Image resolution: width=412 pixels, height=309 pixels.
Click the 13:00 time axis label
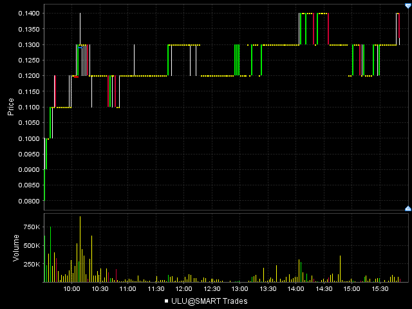(239, 290)
